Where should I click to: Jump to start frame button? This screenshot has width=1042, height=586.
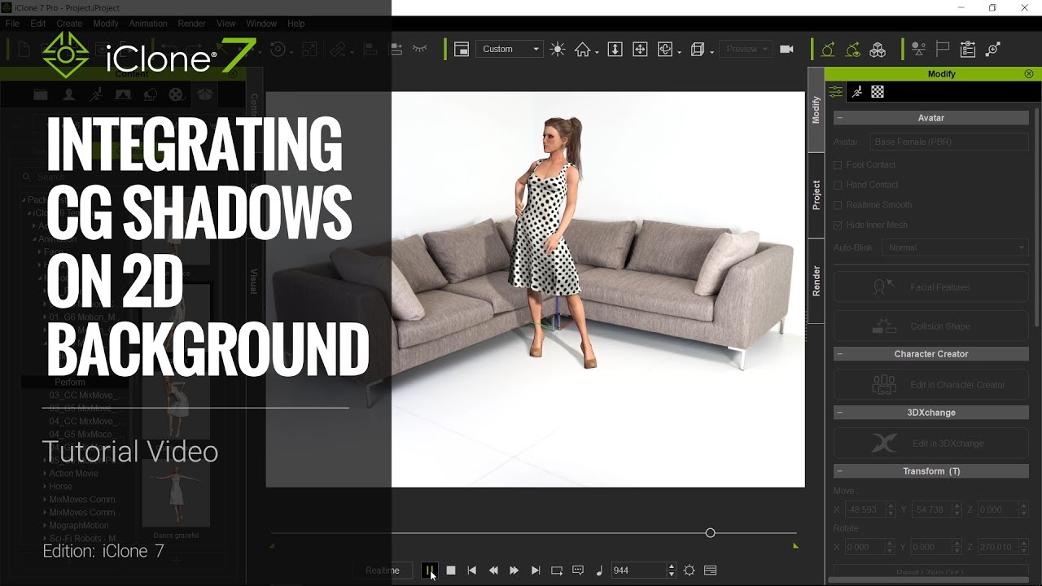471,571
